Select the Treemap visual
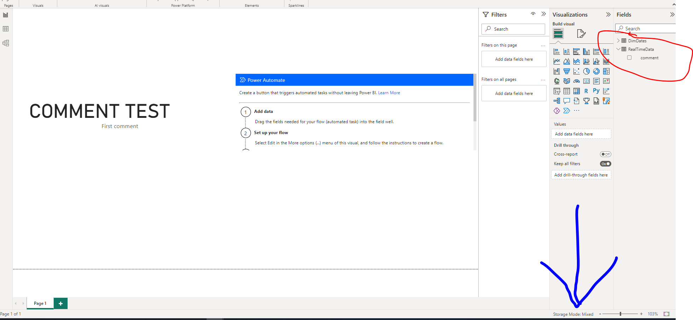 click(x=606, y=71)
